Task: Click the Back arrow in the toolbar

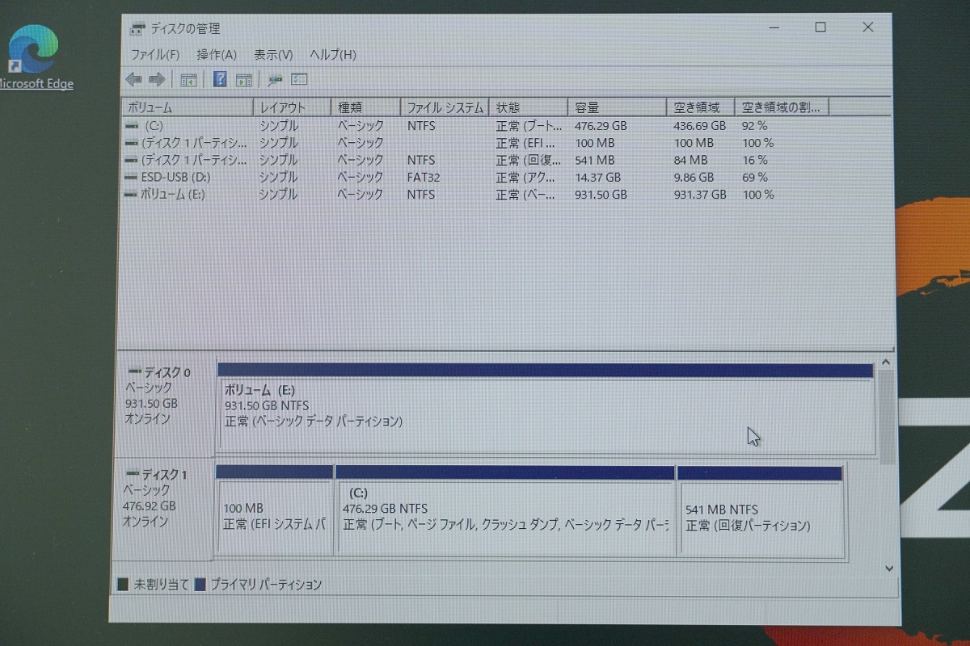Action: point(134,79)
